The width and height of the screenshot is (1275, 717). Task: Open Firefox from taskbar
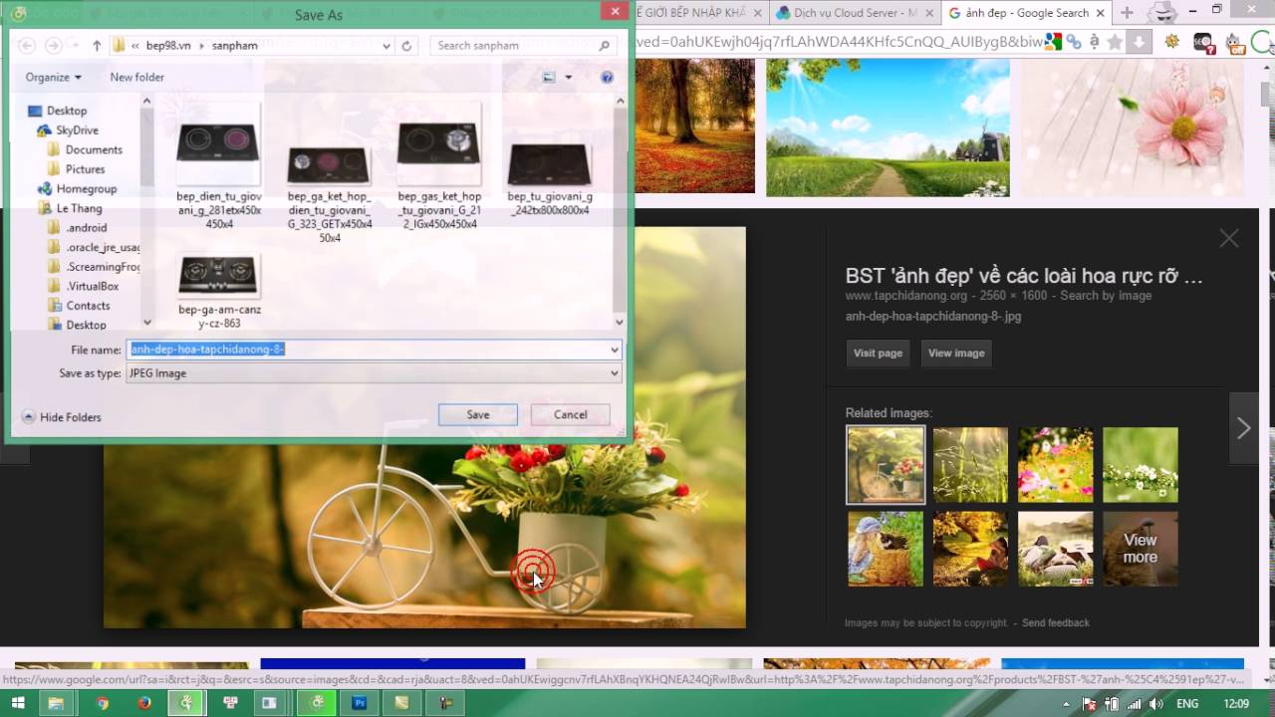pyautogui.click(x=144, y=703)
